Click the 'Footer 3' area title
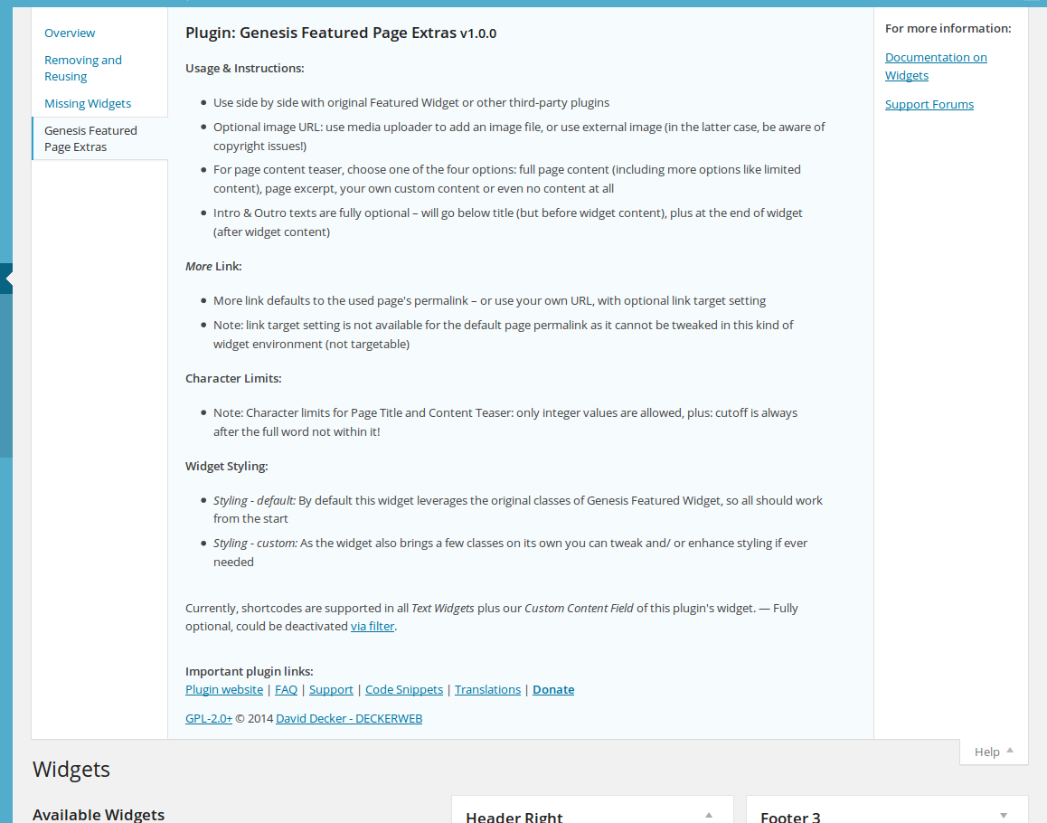This screenshot has height=823, width=1047. click(790, 817)
